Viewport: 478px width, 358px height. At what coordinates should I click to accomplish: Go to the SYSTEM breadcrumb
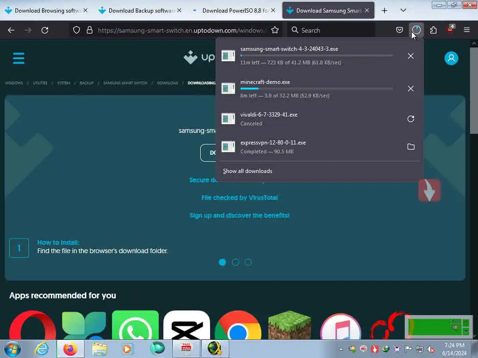point(63,83)
